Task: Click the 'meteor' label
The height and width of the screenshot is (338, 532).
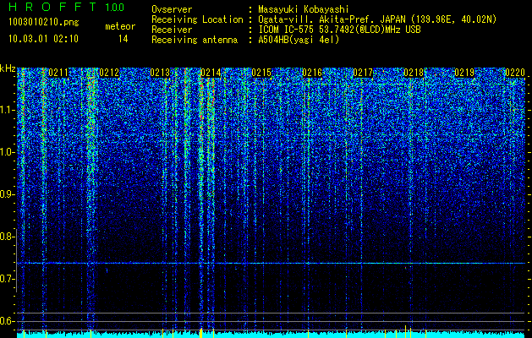Action: coord(120,26)
